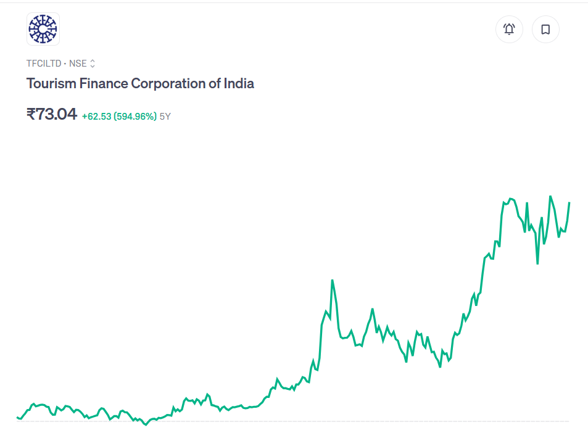The image size is (588, 430).
Task: Click the first point at chart's left start
Action: [17, 418]
